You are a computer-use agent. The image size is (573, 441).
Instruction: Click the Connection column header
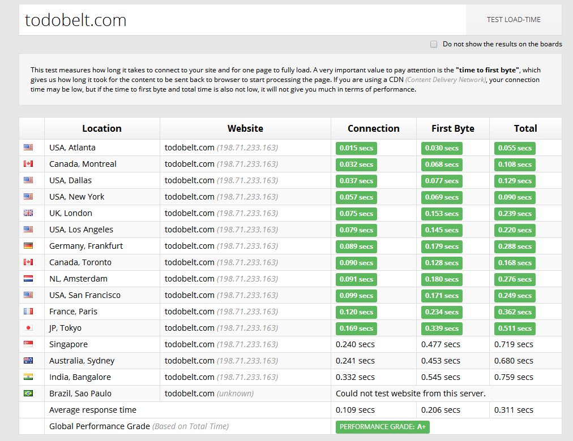[x=374, y=128]
